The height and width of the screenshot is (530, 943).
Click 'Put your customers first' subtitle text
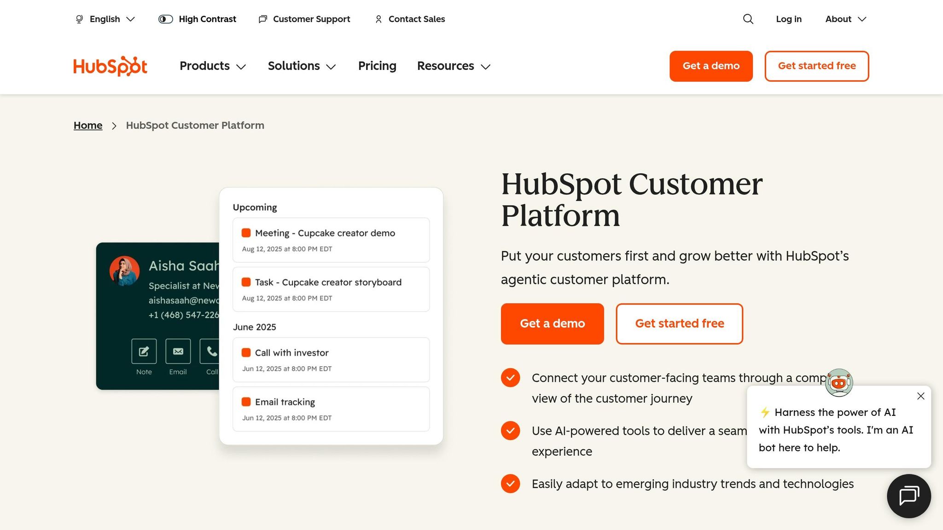(x=675, y=267)
